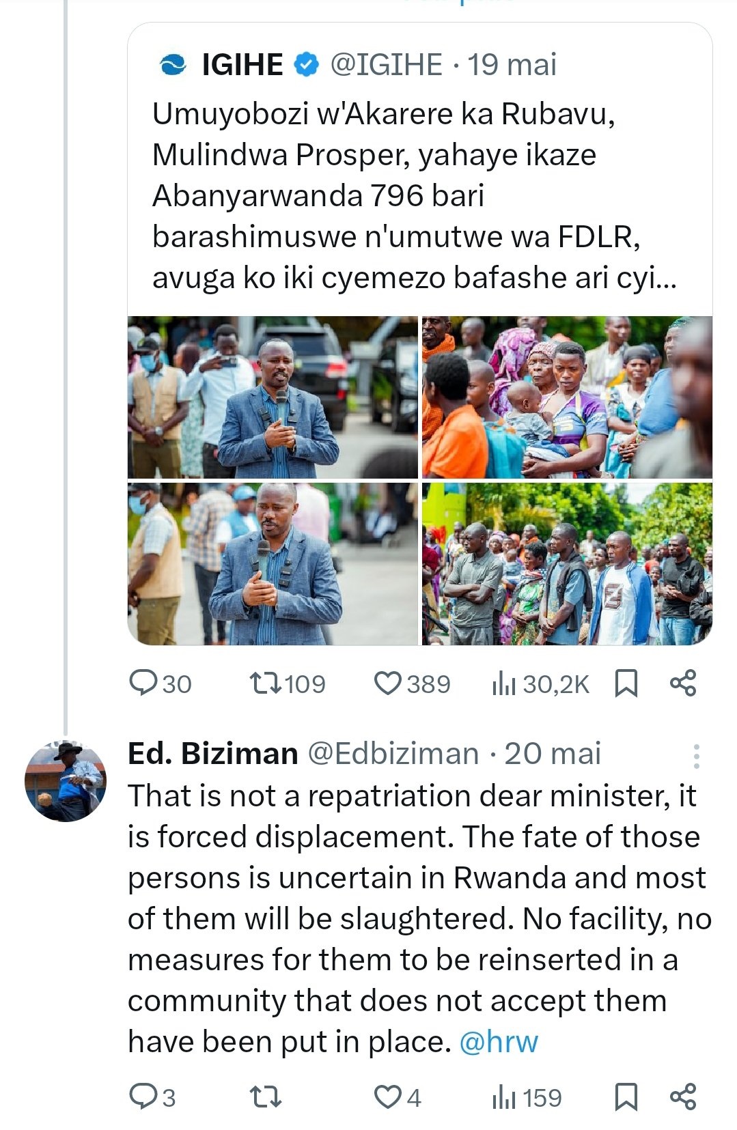The width and height of the screenshot is (737, 1130).
Task: Like the IGIHE tweet with 389 likes
Action: point(388,683)
